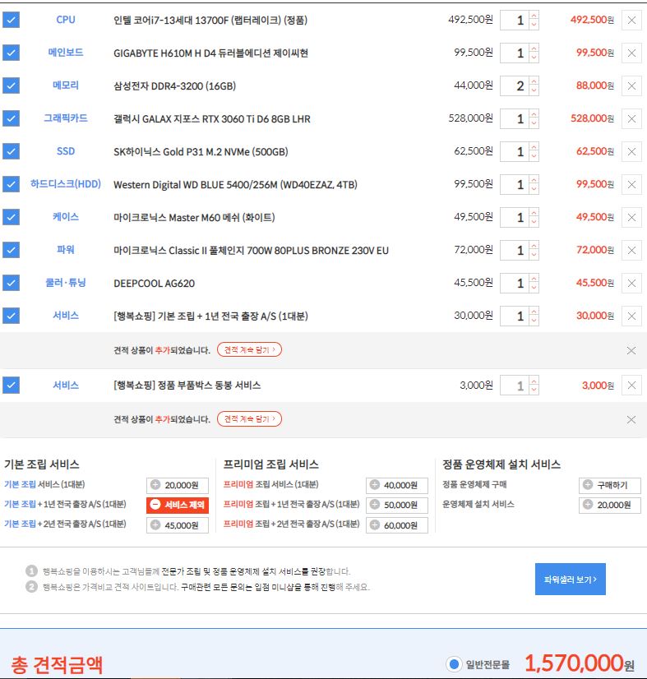Open the 메인보드 category link

coord(66,53)
